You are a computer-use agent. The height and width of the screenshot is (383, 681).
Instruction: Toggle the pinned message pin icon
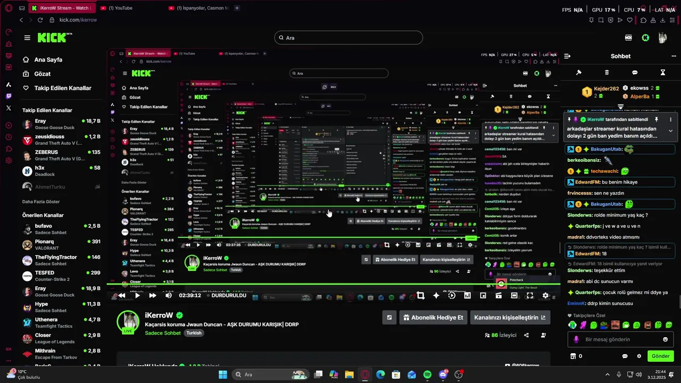point(657,120)
